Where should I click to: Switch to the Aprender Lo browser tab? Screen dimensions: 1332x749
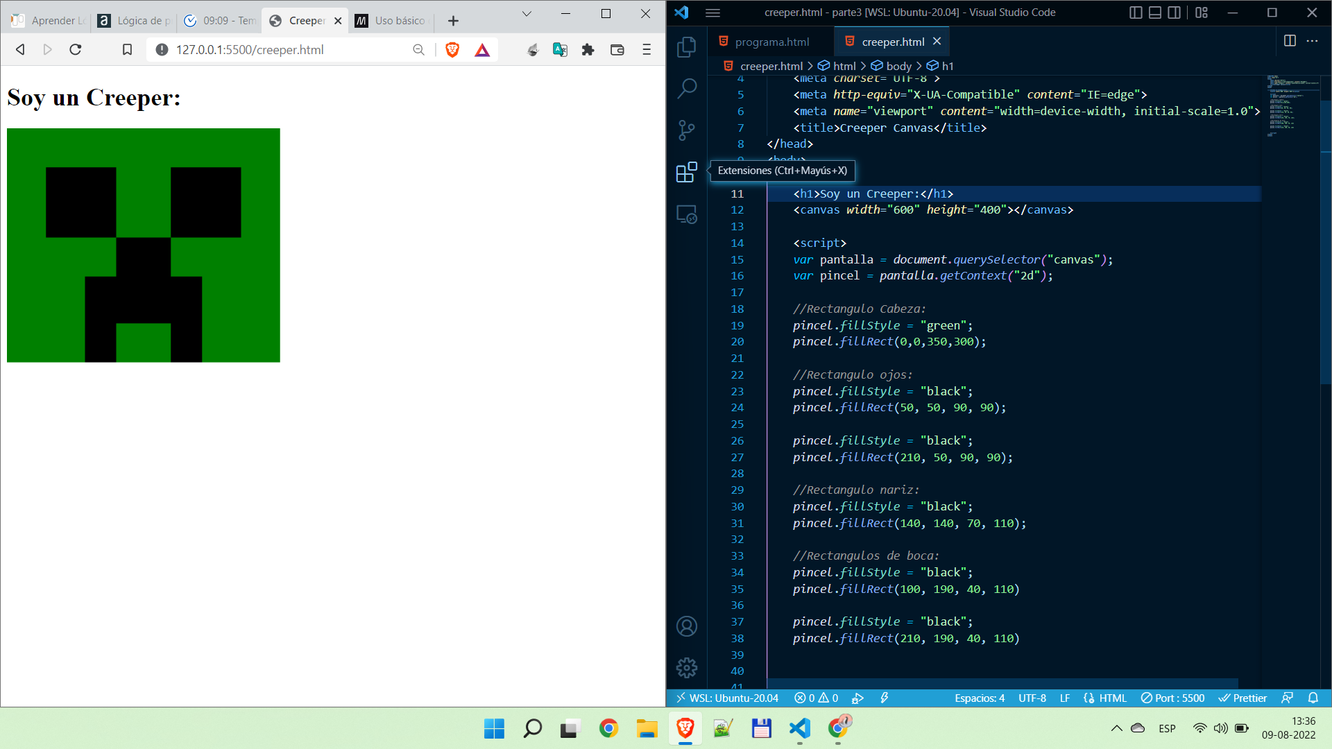pyautogui.click(x=48, y=21)
